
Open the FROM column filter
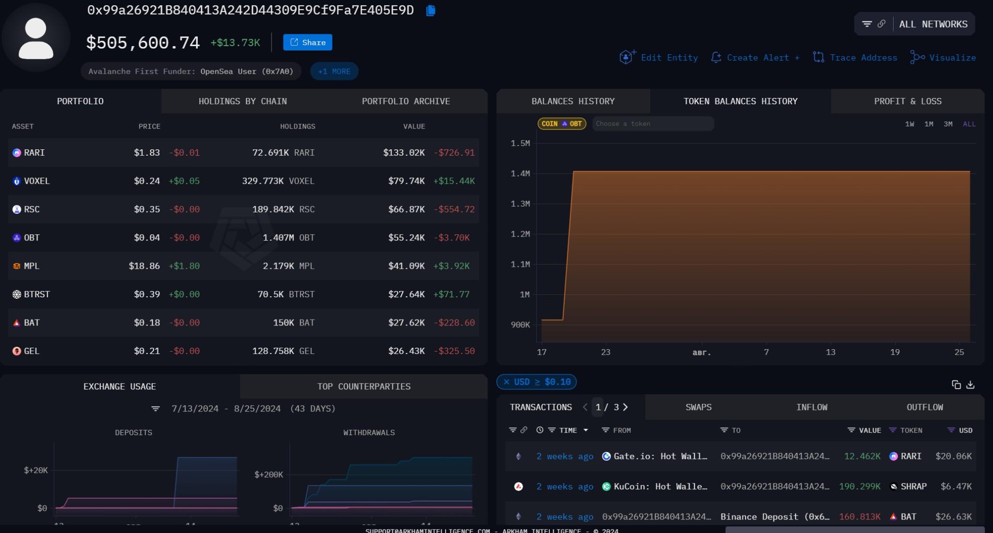605,430
